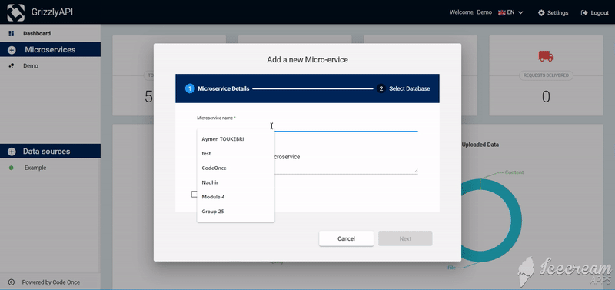This screenshot has height=290, width=615.
Task: Choose Module 4 from the suggestions
Action: point(236,197)
